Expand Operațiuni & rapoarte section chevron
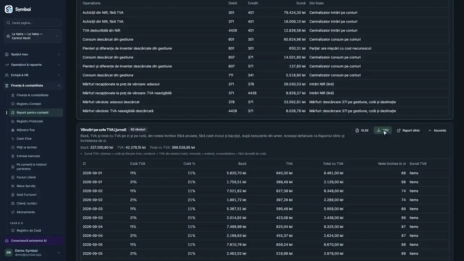 59,65
